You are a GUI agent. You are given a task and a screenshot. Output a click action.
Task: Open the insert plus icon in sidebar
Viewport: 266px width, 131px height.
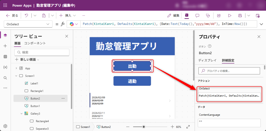(5, 46)
